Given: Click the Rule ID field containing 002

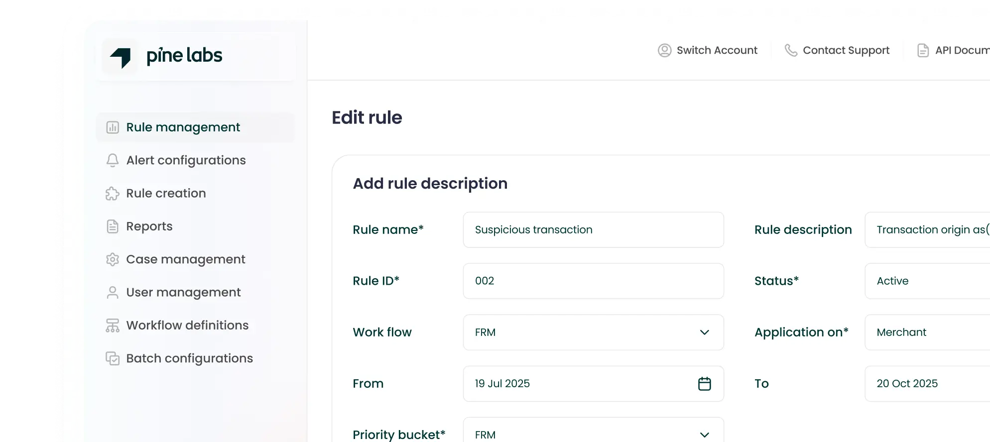Looking at the screenshot, I should [x=594, y=281].
